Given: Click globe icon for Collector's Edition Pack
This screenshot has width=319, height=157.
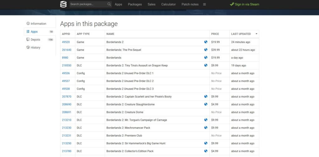Looking at the screenshot, I should tap(206, 151).
